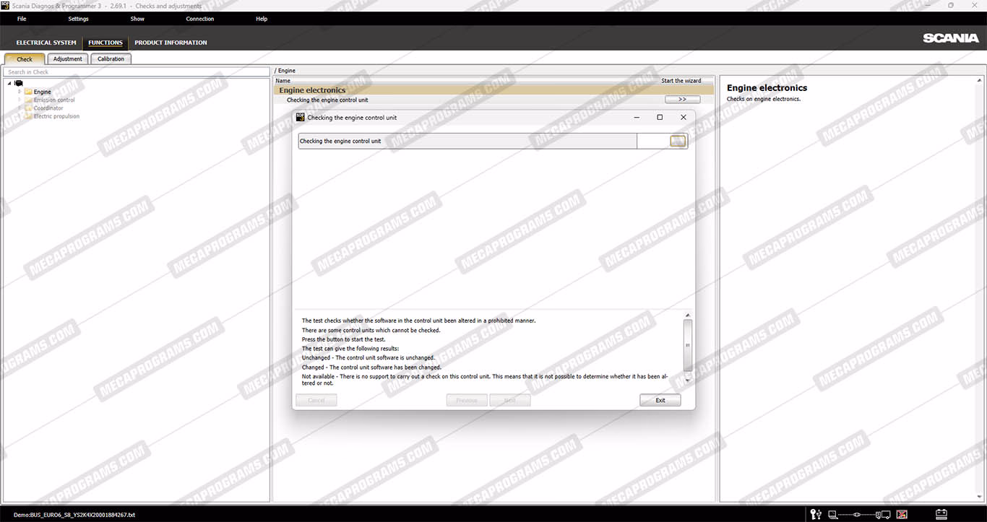Expand the Emission control tree node
Viewport: 987px width, 522px height.
(20, 100)
